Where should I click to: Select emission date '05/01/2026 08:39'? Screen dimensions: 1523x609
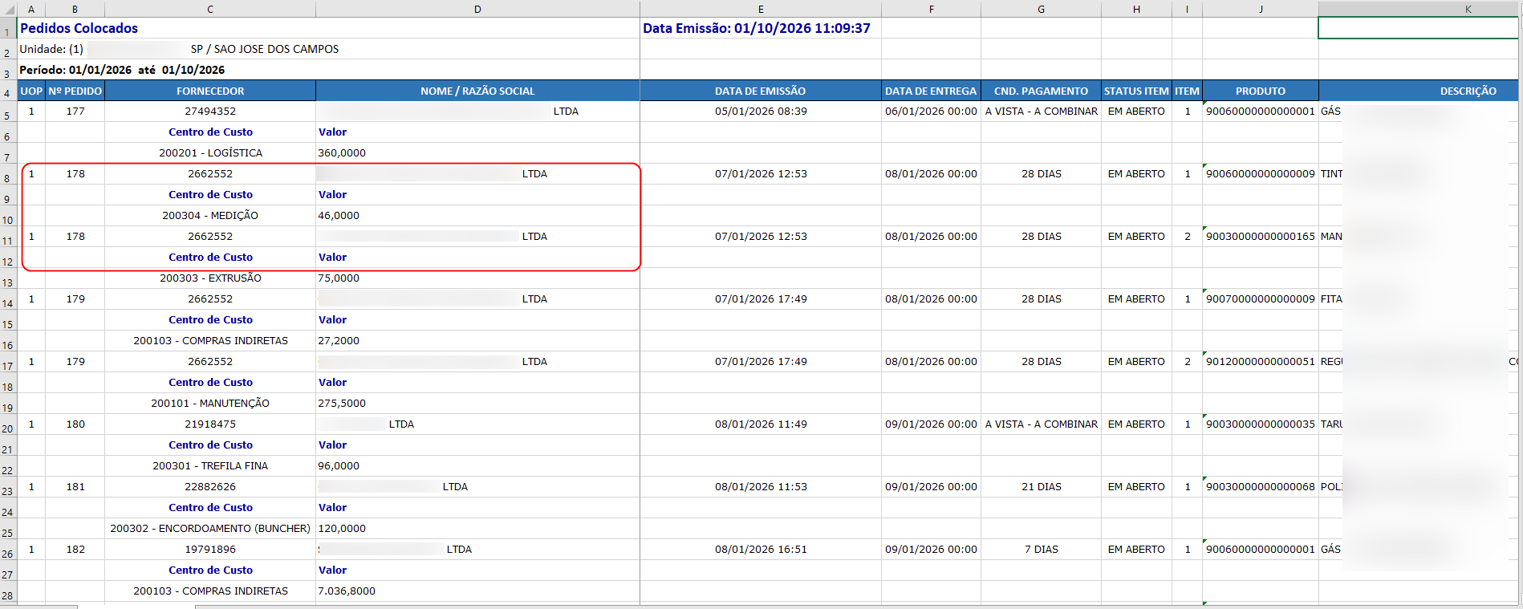coord(761,112)
